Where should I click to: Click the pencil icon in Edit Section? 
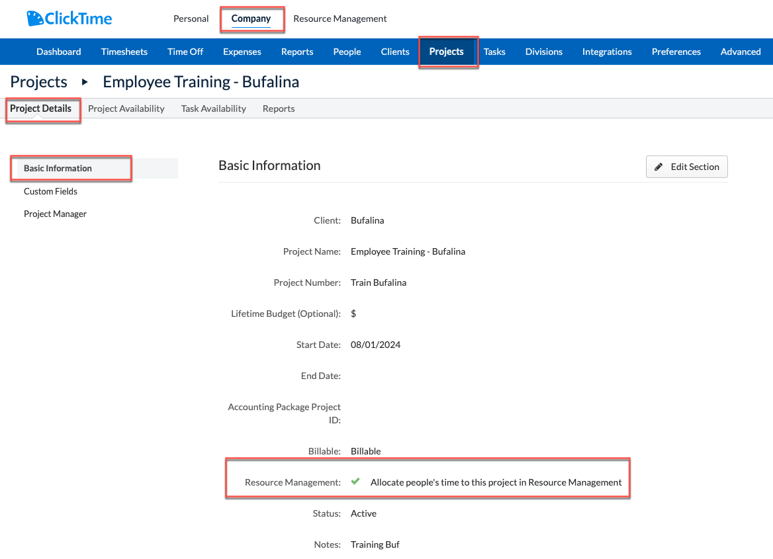(x=658, y=167)
